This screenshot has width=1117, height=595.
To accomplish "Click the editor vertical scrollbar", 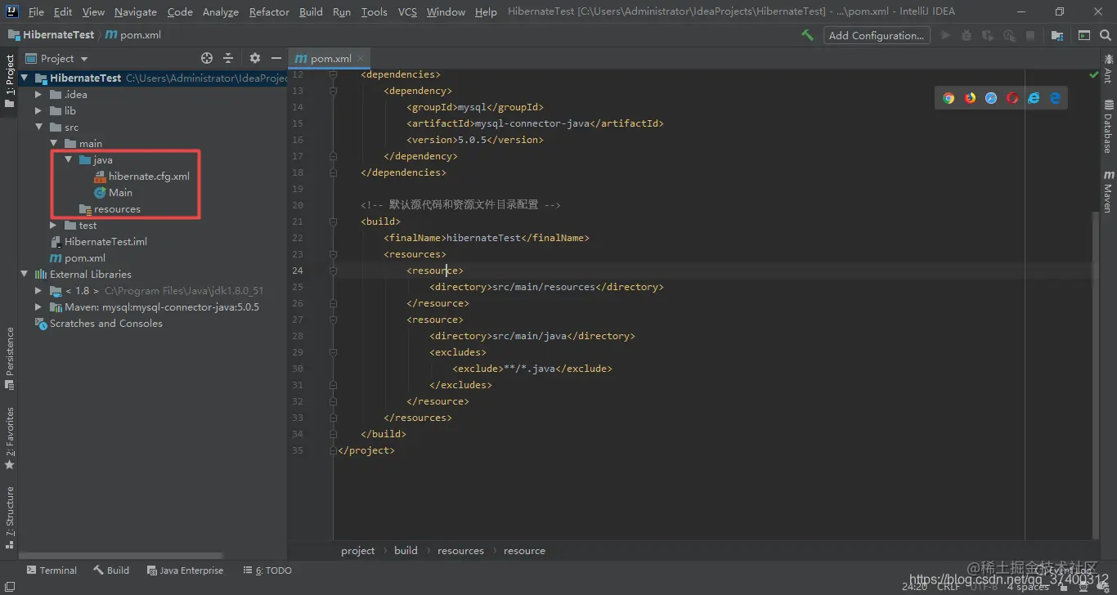I will pos(1095,376).
